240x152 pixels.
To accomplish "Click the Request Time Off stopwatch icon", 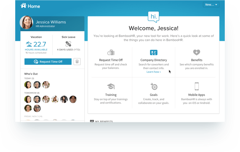I will [x=111, y=53].
